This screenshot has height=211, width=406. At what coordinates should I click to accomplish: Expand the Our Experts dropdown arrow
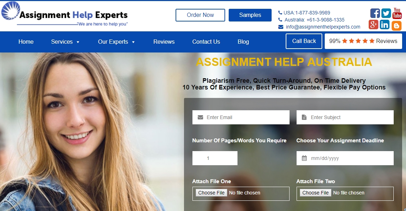tap(133, 42)
